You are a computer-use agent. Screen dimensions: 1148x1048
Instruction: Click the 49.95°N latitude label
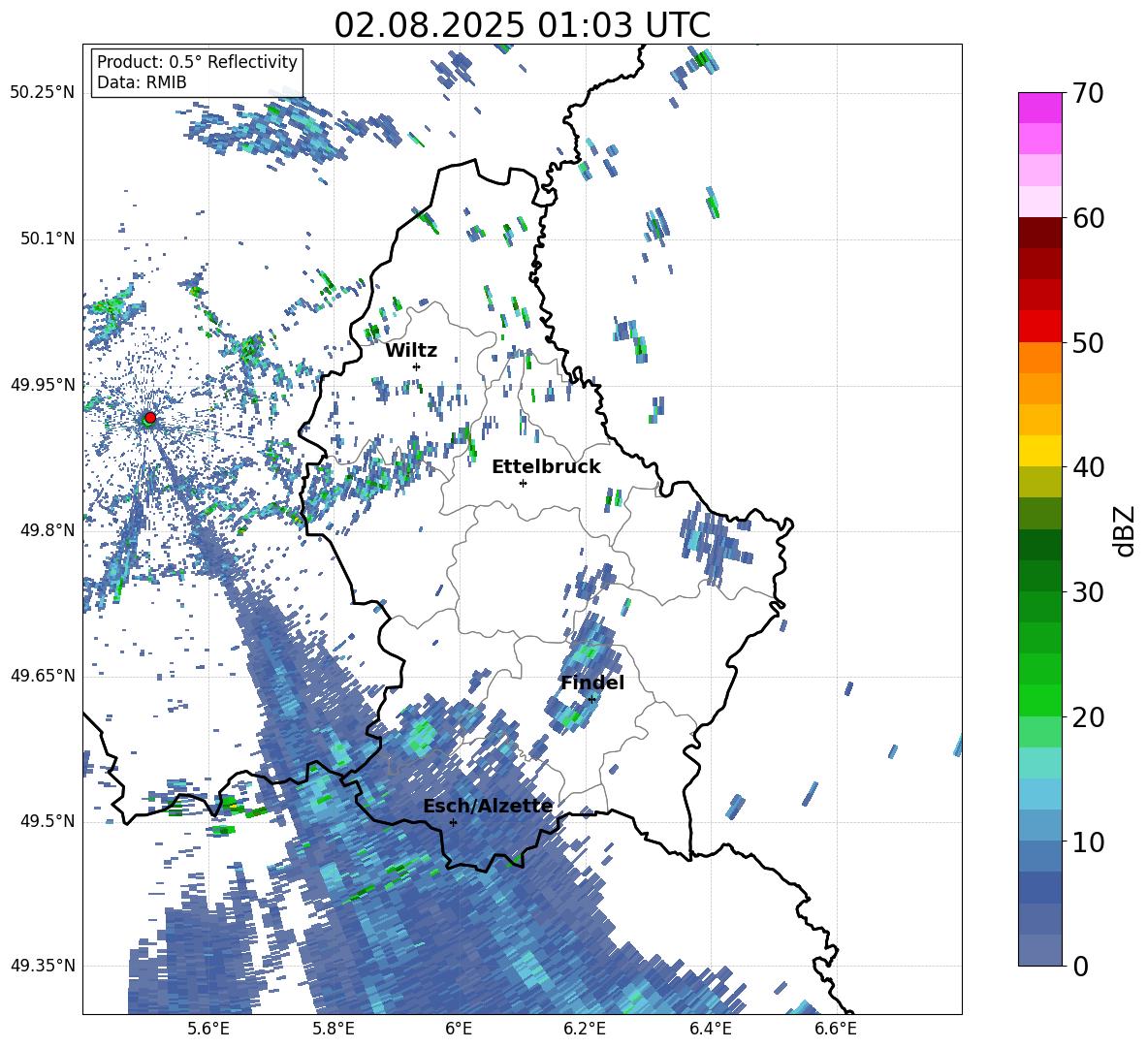coord(43,384)
